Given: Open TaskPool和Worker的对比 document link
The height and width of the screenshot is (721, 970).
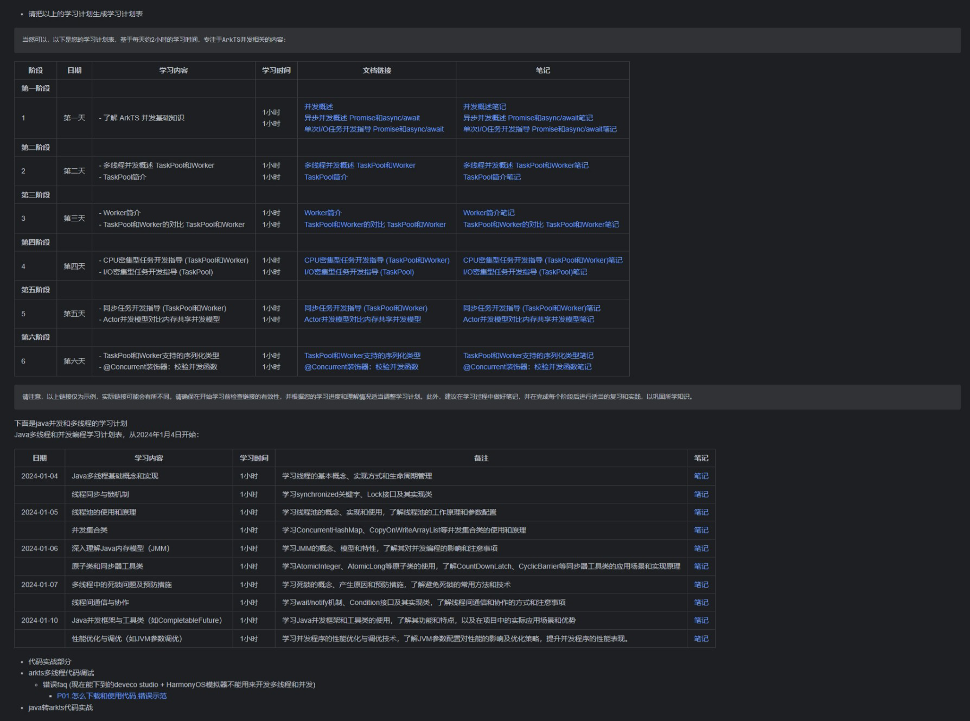Looking at the screenshot, I should coord(375,225).
